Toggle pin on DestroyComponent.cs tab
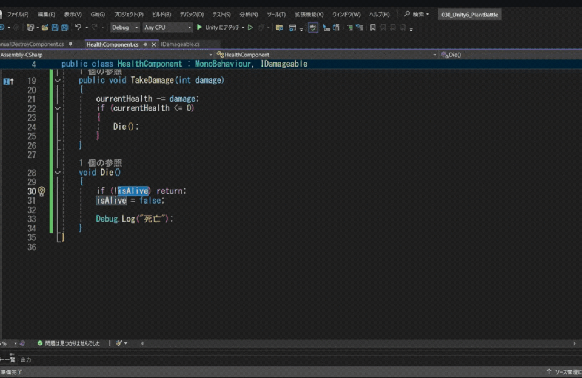 pos(71,44)
